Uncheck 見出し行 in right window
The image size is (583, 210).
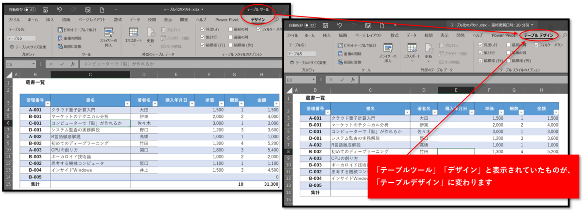[481, 45]
